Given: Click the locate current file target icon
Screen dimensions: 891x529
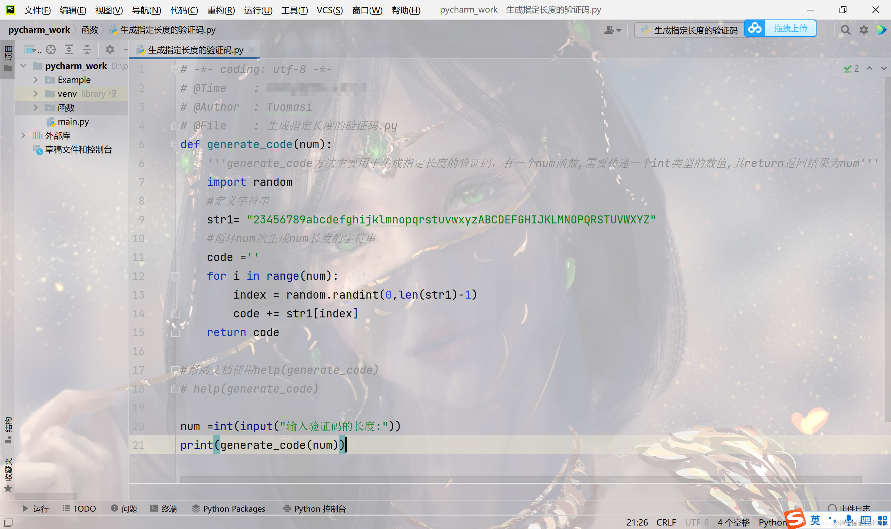Looking at the screenshot, I should click(x=51, y=49).
